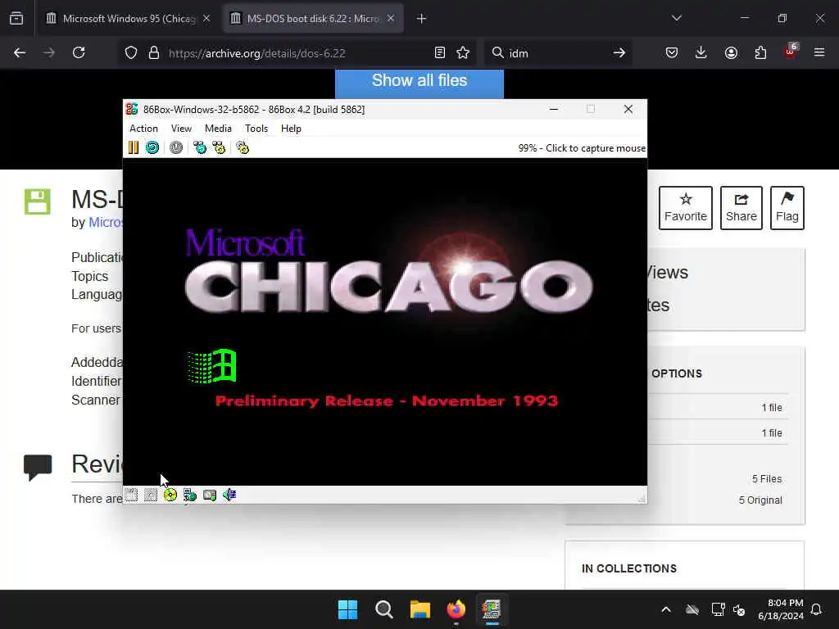Click second floppy drive status icon

[x=151, y=495]
